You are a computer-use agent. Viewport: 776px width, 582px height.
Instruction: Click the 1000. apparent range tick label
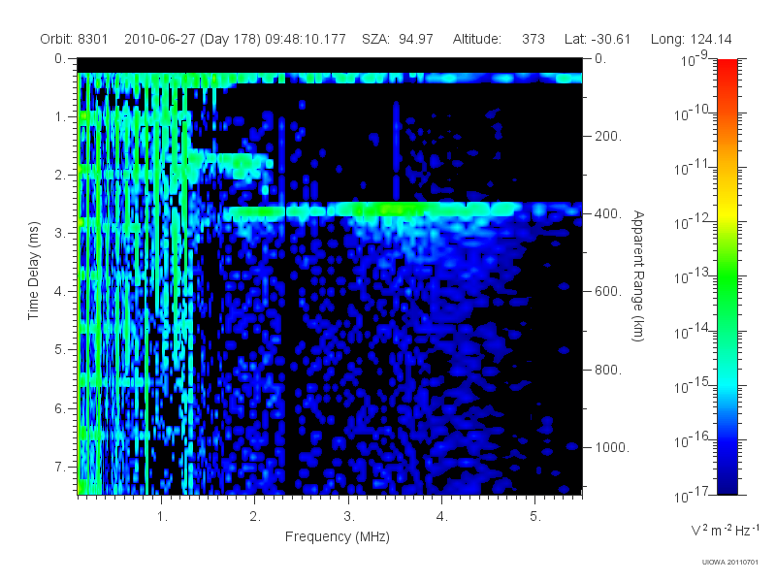click(612, 447)
